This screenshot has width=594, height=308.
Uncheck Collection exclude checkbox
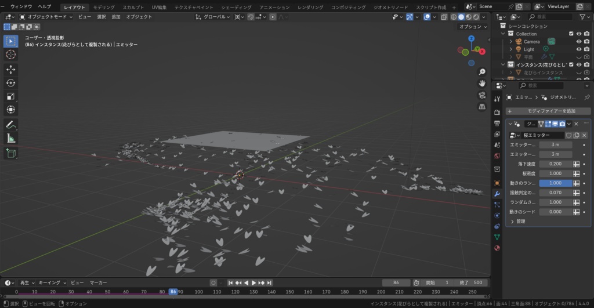(x=571, y=34)
